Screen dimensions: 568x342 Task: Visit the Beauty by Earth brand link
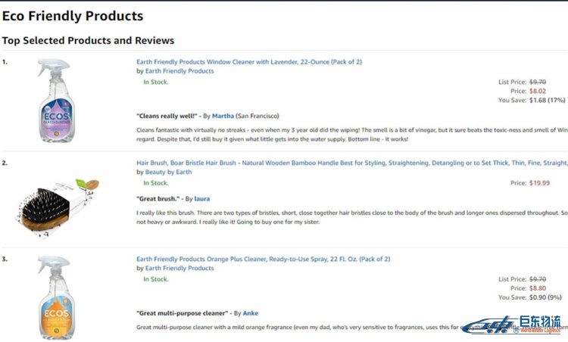point(168,172)
